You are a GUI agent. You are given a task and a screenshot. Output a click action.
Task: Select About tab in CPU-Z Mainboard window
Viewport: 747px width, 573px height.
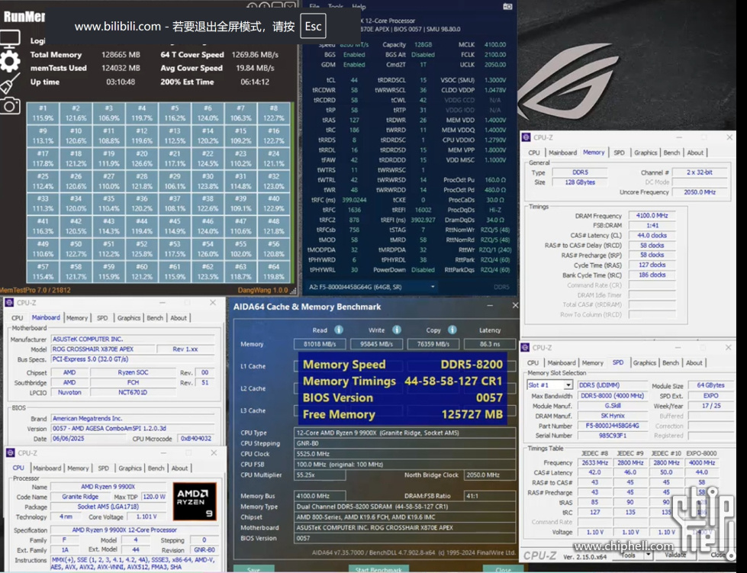tap(179, 317)
